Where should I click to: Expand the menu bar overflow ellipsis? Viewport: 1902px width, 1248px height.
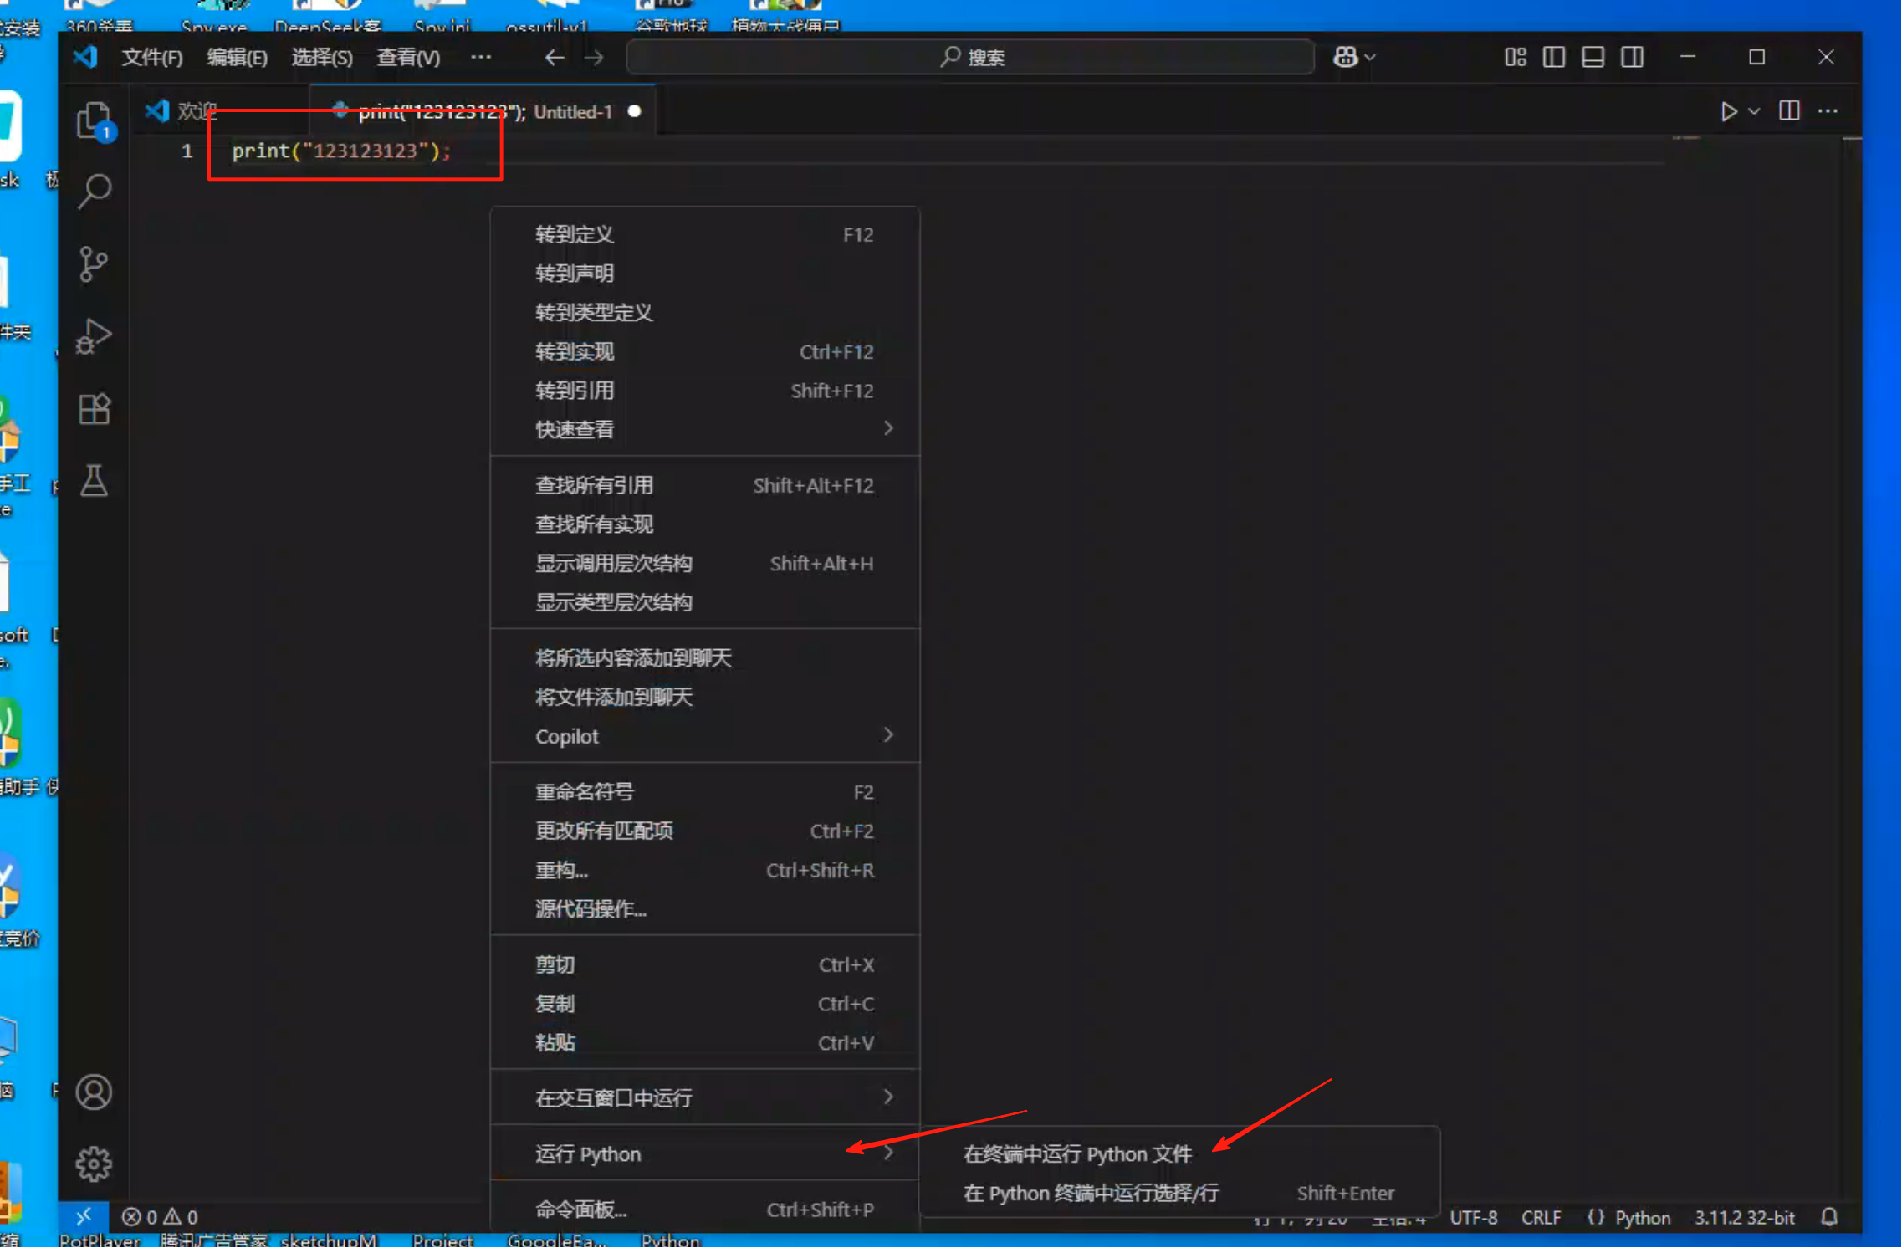coord(481,57)
